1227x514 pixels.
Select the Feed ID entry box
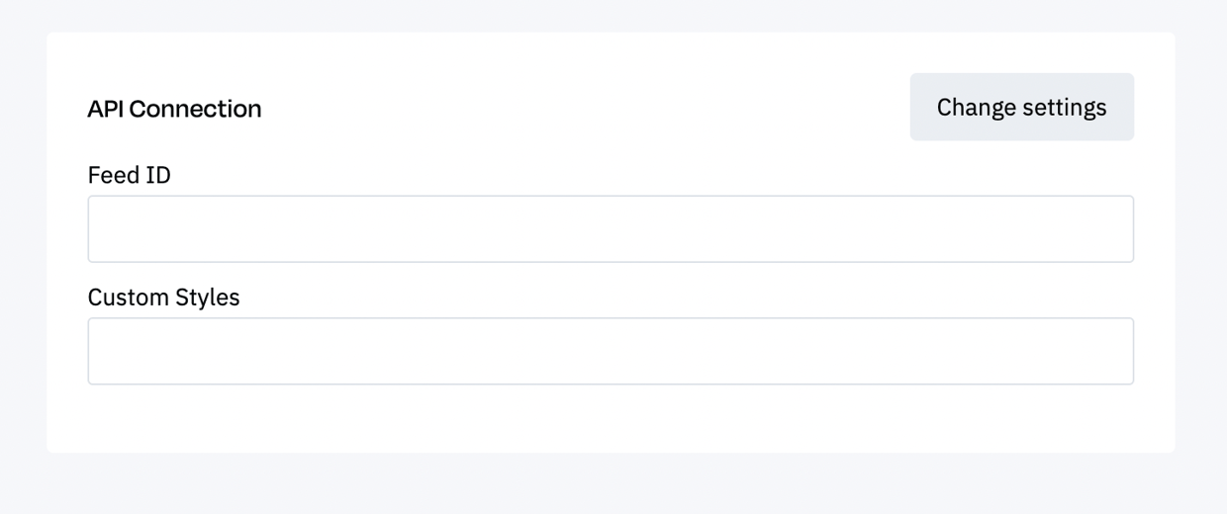611,229
